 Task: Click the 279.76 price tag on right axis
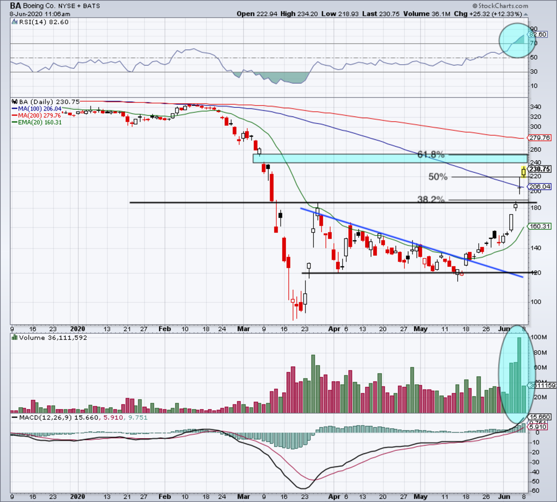[540, 138]
